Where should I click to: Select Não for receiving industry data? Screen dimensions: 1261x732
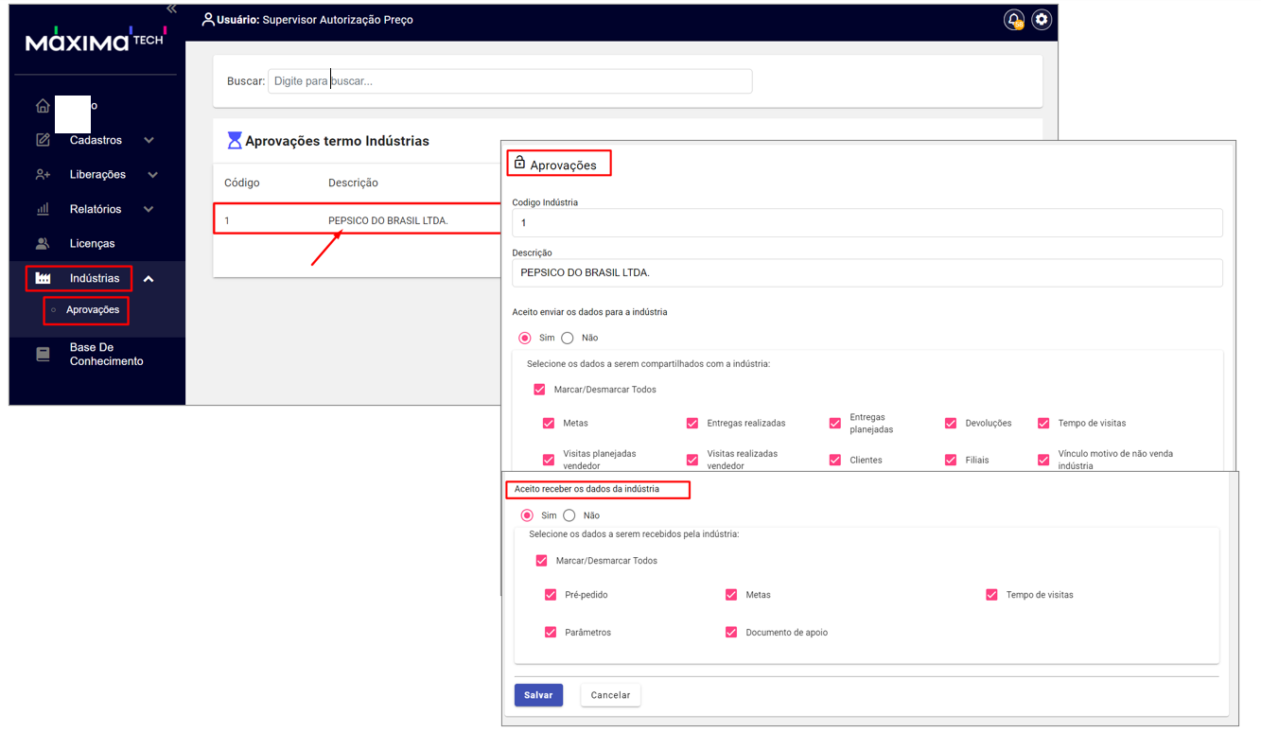pyautogui.click(x=569, y=515)
